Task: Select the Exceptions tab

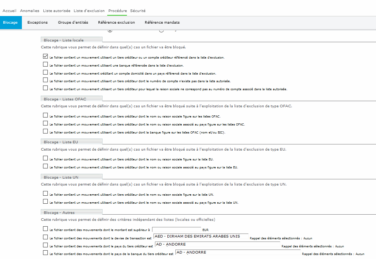Action: coord(38,23)
